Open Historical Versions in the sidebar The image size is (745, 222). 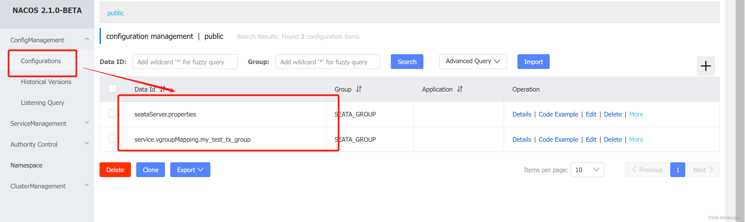tap(46, 82)
